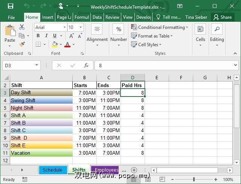This screenshot has height=184, width=241.
Task: Collapse the ribbon with the caret
Action: (x=235, y=53)
